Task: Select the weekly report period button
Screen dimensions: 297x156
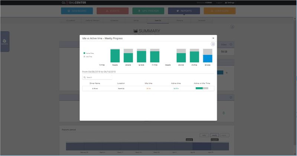Action: pyautogui.click(x=215, y=135)
